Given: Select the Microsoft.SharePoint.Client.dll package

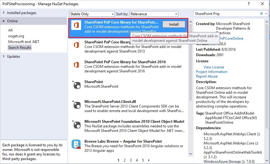Looking at the screenshot, I should [128, 106].
